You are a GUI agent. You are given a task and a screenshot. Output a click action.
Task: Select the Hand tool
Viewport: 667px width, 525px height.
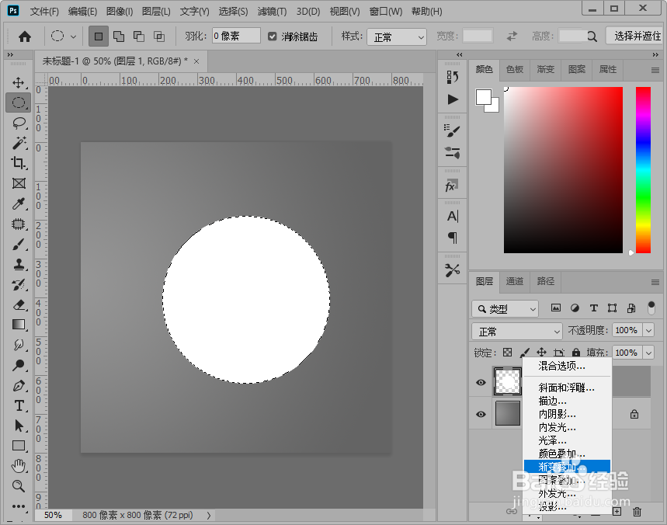tap(19, 466)
